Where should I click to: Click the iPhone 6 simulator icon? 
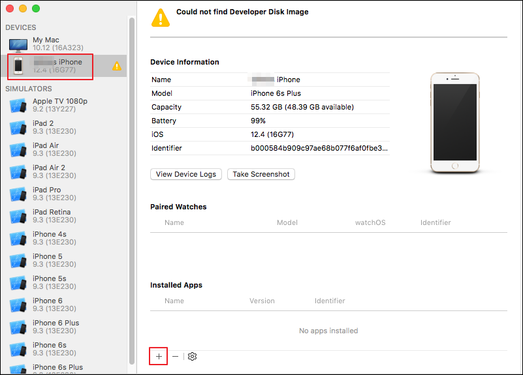18,305
